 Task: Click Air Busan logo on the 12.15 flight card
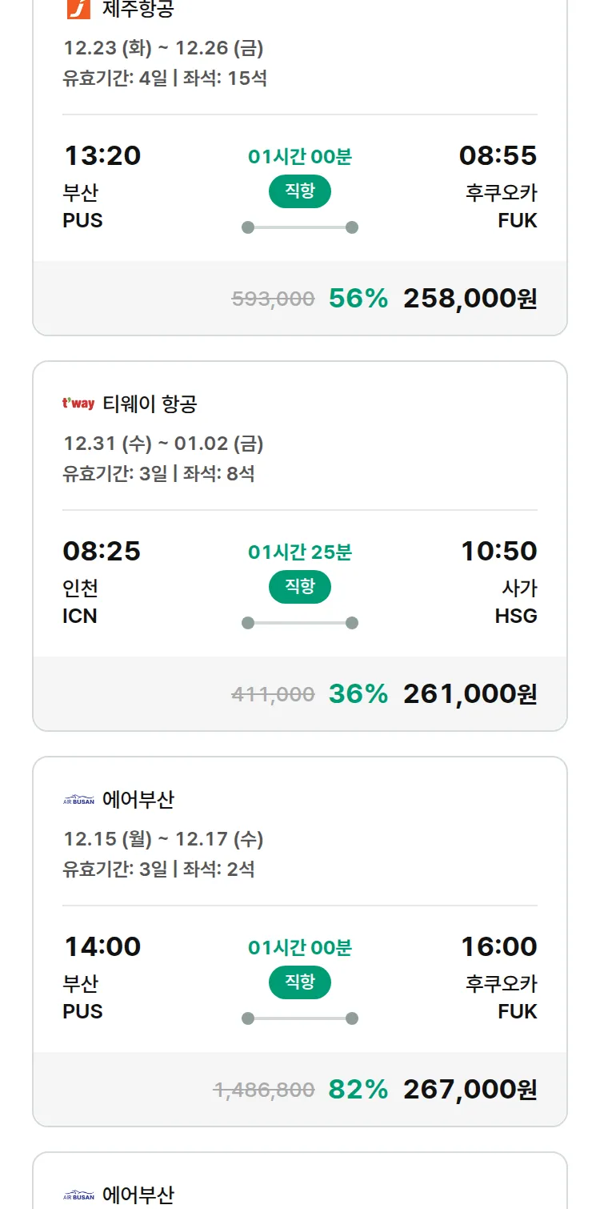coord(78,799)
